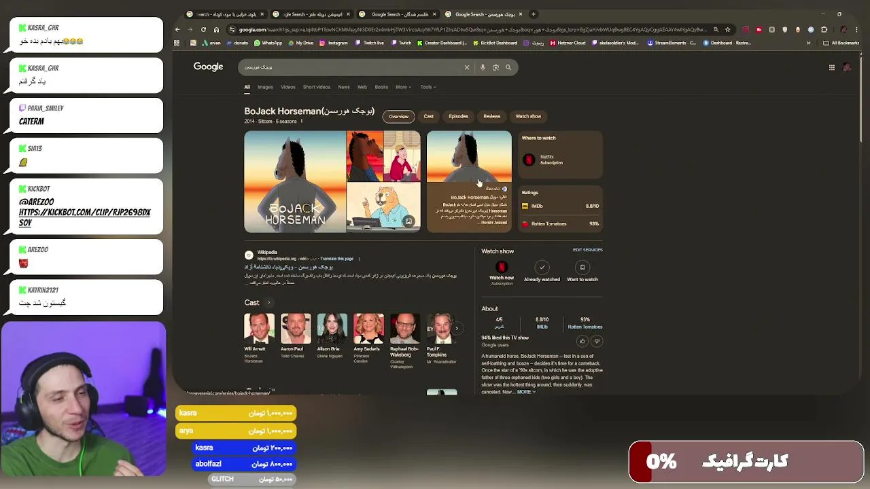870x489 pixels.
Task: Open the My Drive bookmark
Action: [x=301, y=43]
